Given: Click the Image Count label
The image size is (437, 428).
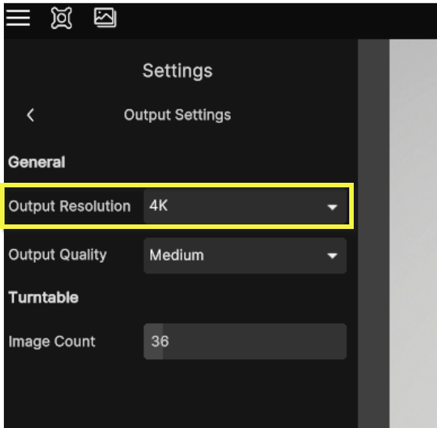Looking at the screenshot, I should pos(52,341).
